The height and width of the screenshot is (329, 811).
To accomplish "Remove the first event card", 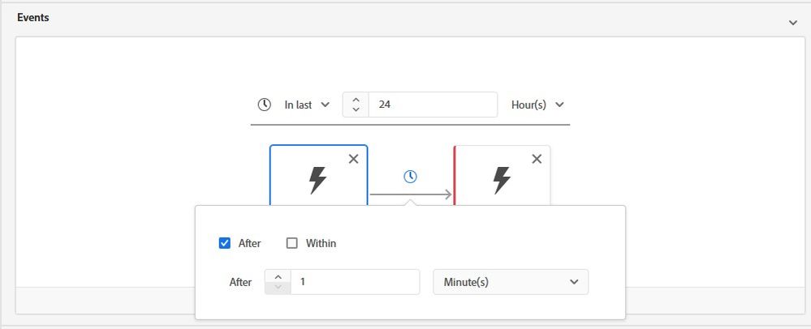I will tap(353, 159).
